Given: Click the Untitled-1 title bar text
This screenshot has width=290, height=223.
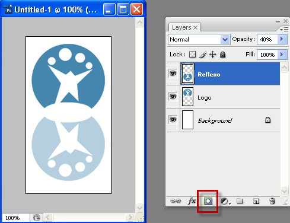Looking at the screenshot, I should [x=56, y=9].
